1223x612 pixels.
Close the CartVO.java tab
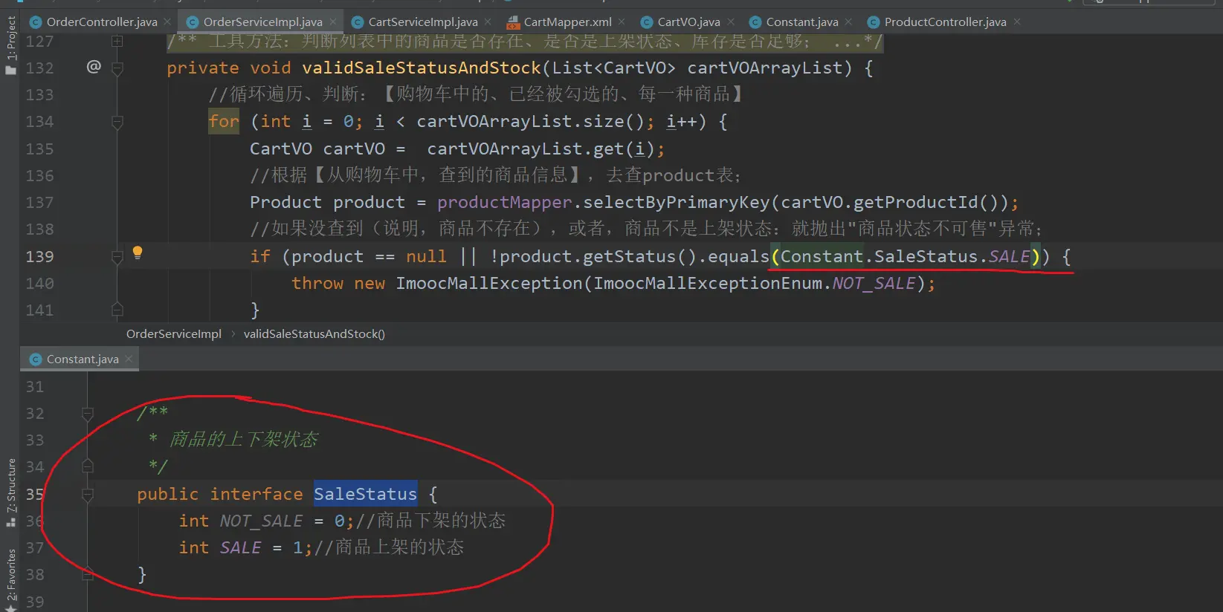click(x=731, y=22)
